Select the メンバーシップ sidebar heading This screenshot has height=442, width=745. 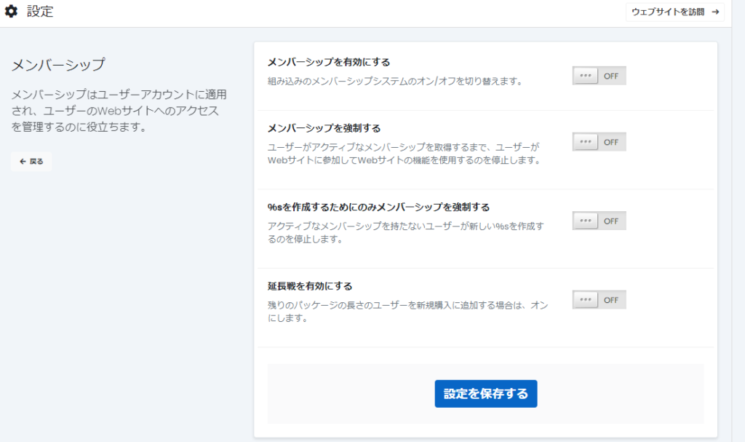(x=58, y=65)
